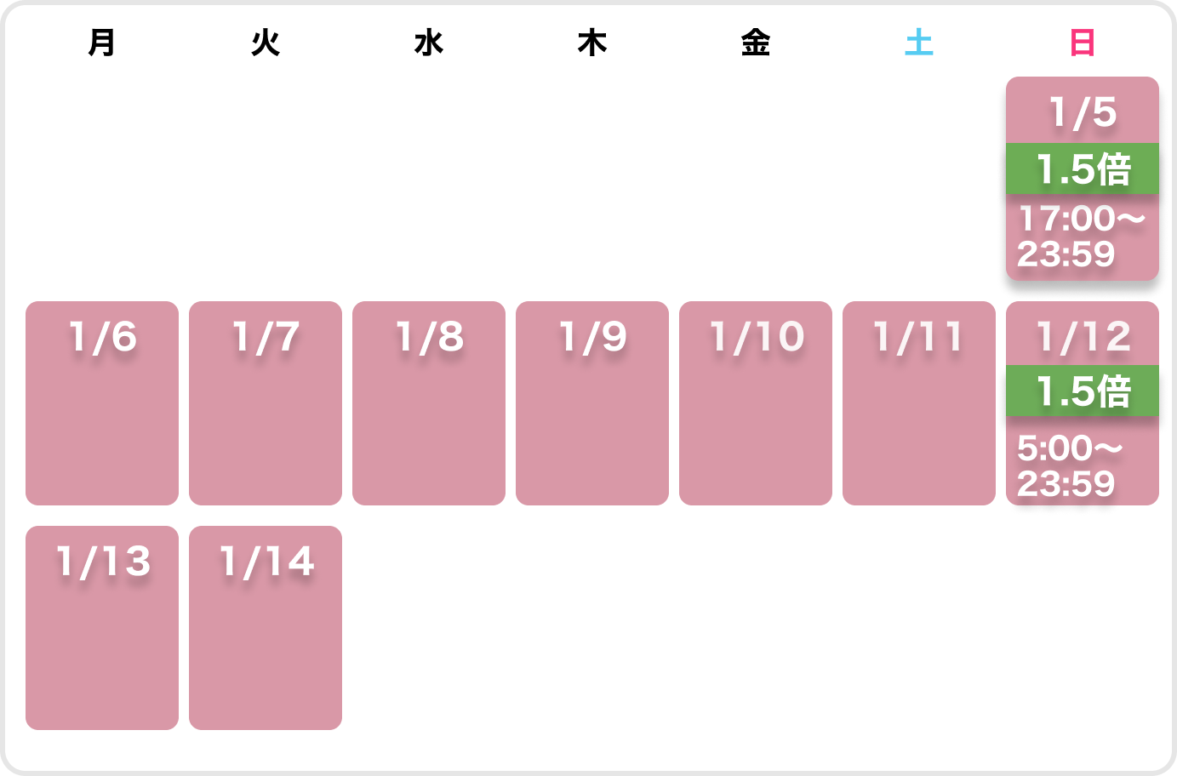Click the 木 weekday header
The height and width of the screenshot is (776, 1177).
pos(592,43)
